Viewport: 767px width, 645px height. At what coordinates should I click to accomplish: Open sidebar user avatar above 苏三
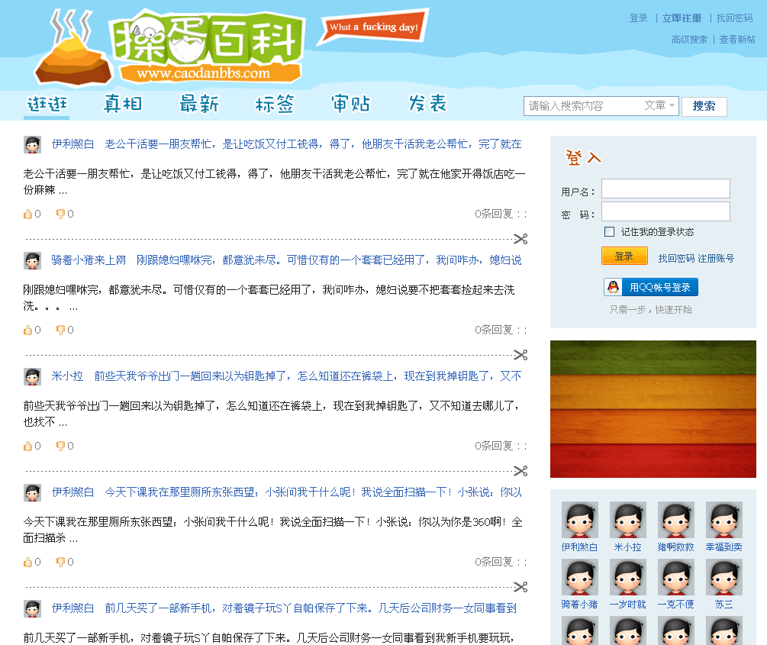coord(724,577)
